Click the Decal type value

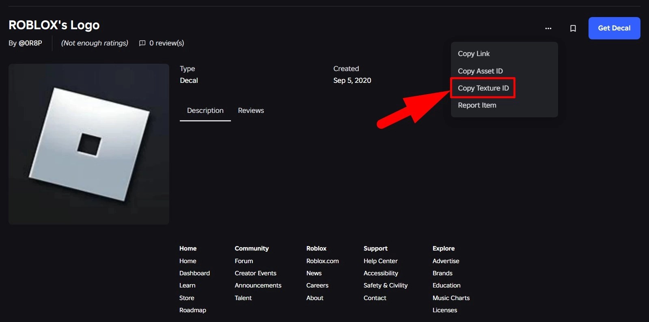click(189, 80)
